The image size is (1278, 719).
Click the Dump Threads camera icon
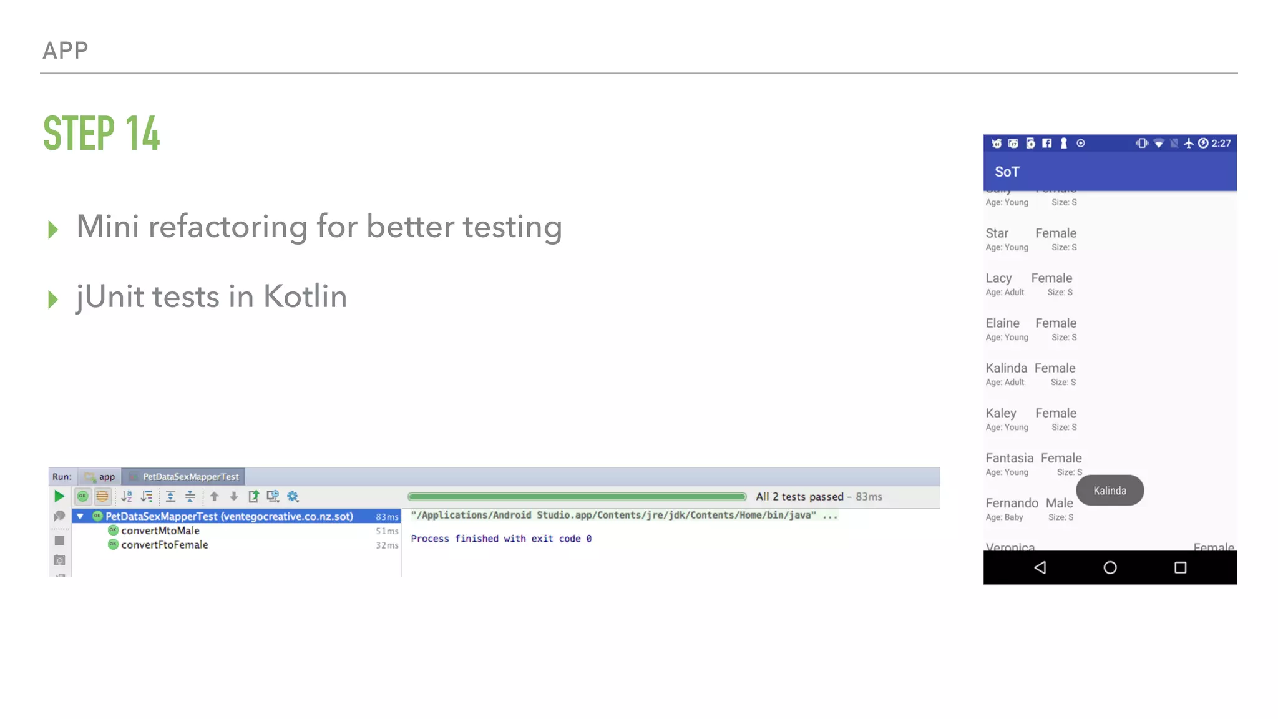59,560
